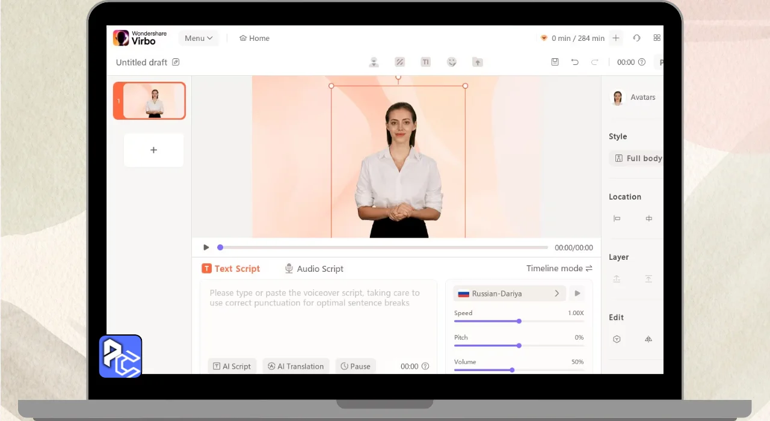
Task: Save the draft with floppy icon
Action: pyautogui.click(x=555, y=62)
